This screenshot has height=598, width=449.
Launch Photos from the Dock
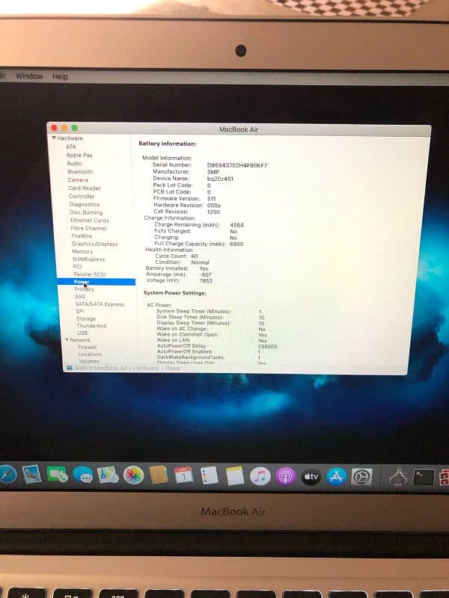(x=133, y=475)
